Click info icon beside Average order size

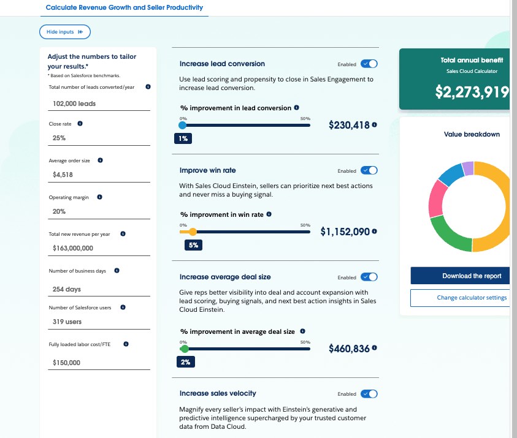point(100,160)
